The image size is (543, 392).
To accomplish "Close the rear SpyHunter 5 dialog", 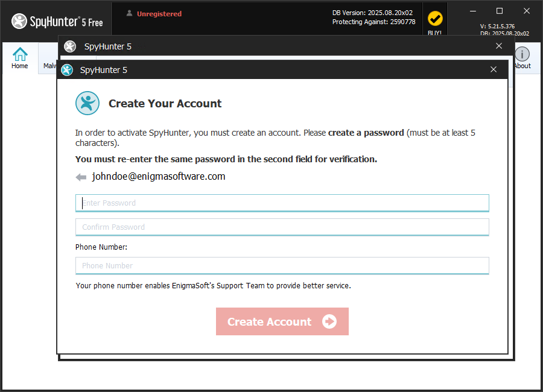I will (498, 46).
